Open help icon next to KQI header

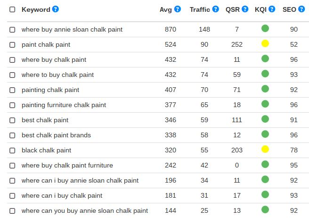point(272,9)
